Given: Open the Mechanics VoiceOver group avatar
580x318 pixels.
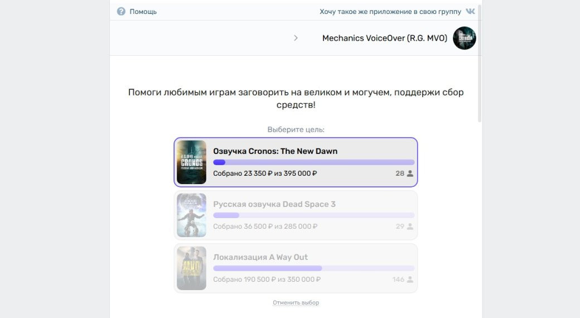Looking at the screenshot, I should pos(464,38).
